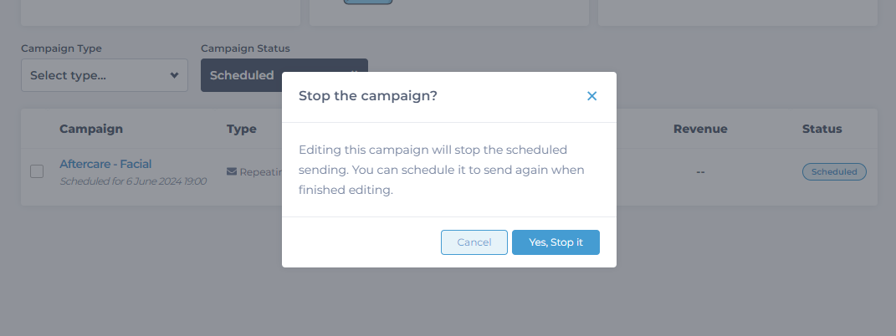
Task: Click the chevron arrow in Campaign Type
Action: pyautogui.click(x=174, y=75)
